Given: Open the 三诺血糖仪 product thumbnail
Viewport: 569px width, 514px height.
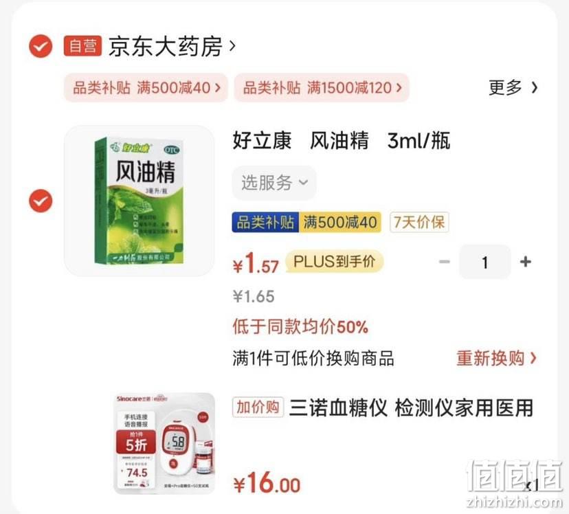Looking at the screenshot, I should [x=164, y=443].
